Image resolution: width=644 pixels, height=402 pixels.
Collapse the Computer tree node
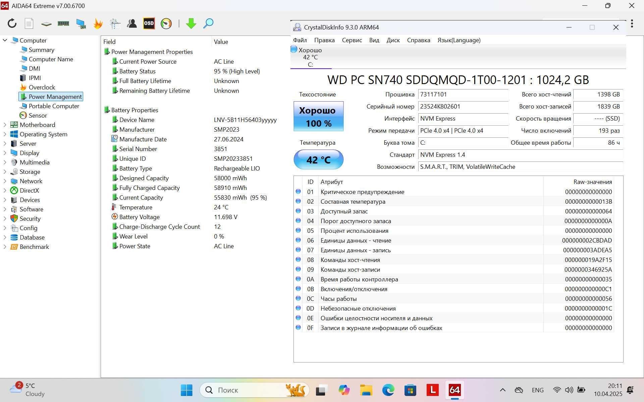5,40
